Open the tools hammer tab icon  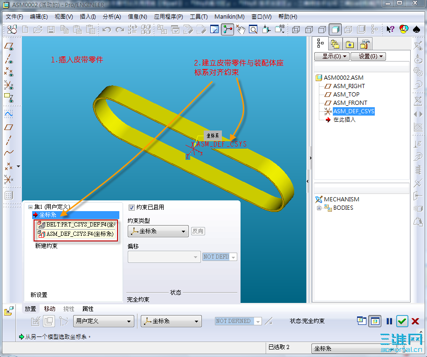coord(365,44)
